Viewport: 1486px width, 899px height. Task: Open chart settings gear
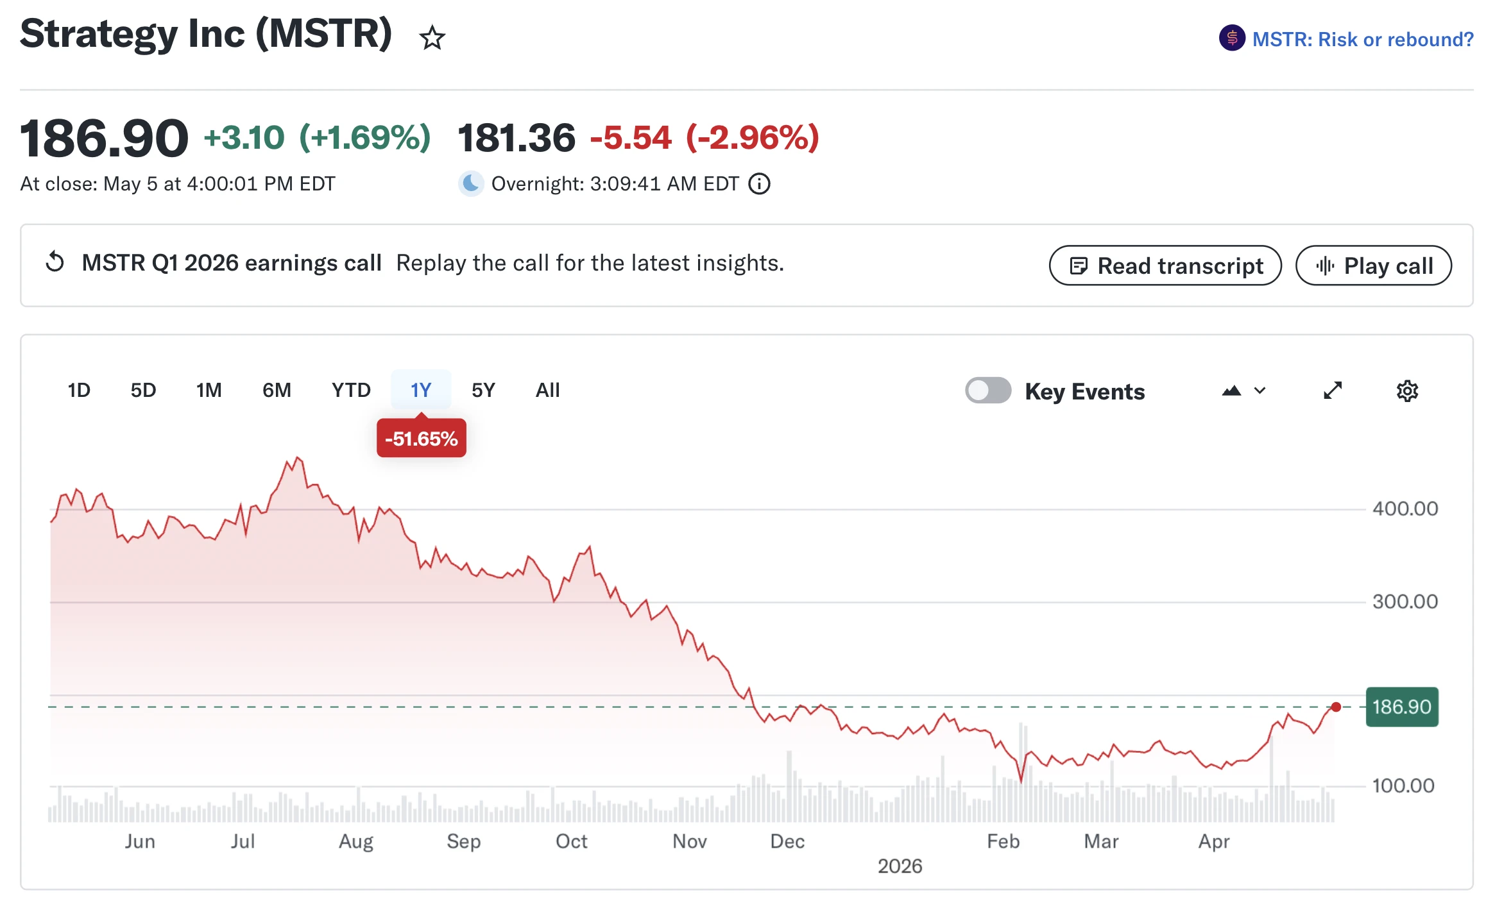[x=1407, y=391]
